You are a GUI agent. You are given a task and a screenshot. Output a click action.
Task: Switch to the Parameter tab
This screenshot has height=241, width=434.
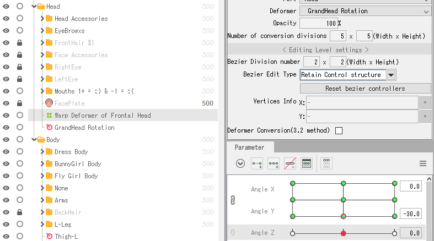(249, 147)
